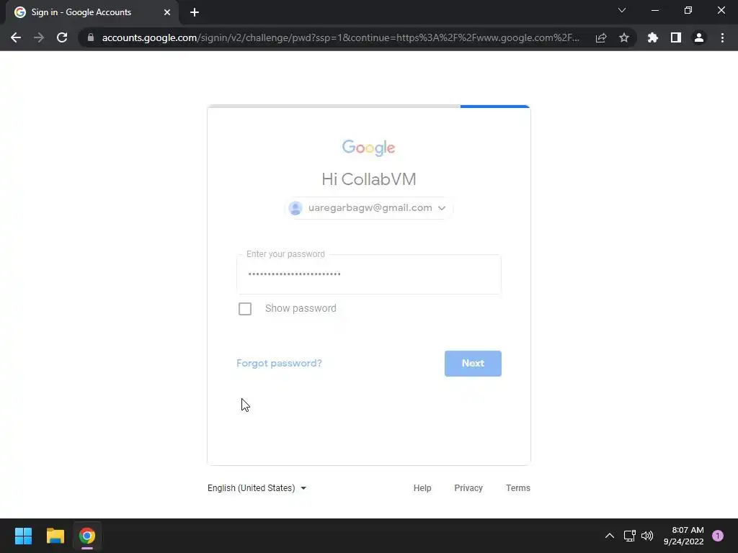Toggle the Chrome side panel
Image resolution: width=738 pixels, height=553 pixels.
pyautogui.click(x=676, y=37)
